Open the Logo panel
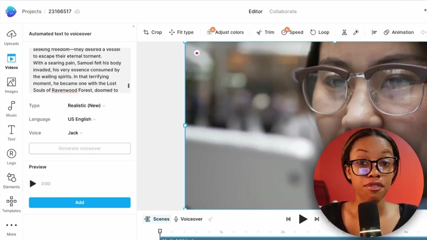Screen dimensions: 427x240 click(x=11, y=157)
